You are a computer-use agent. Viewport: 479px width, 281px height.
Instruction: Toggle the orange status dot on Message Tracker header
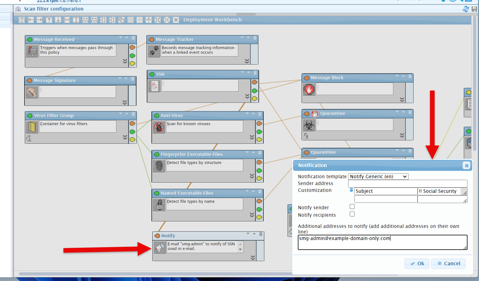[152, 40]
